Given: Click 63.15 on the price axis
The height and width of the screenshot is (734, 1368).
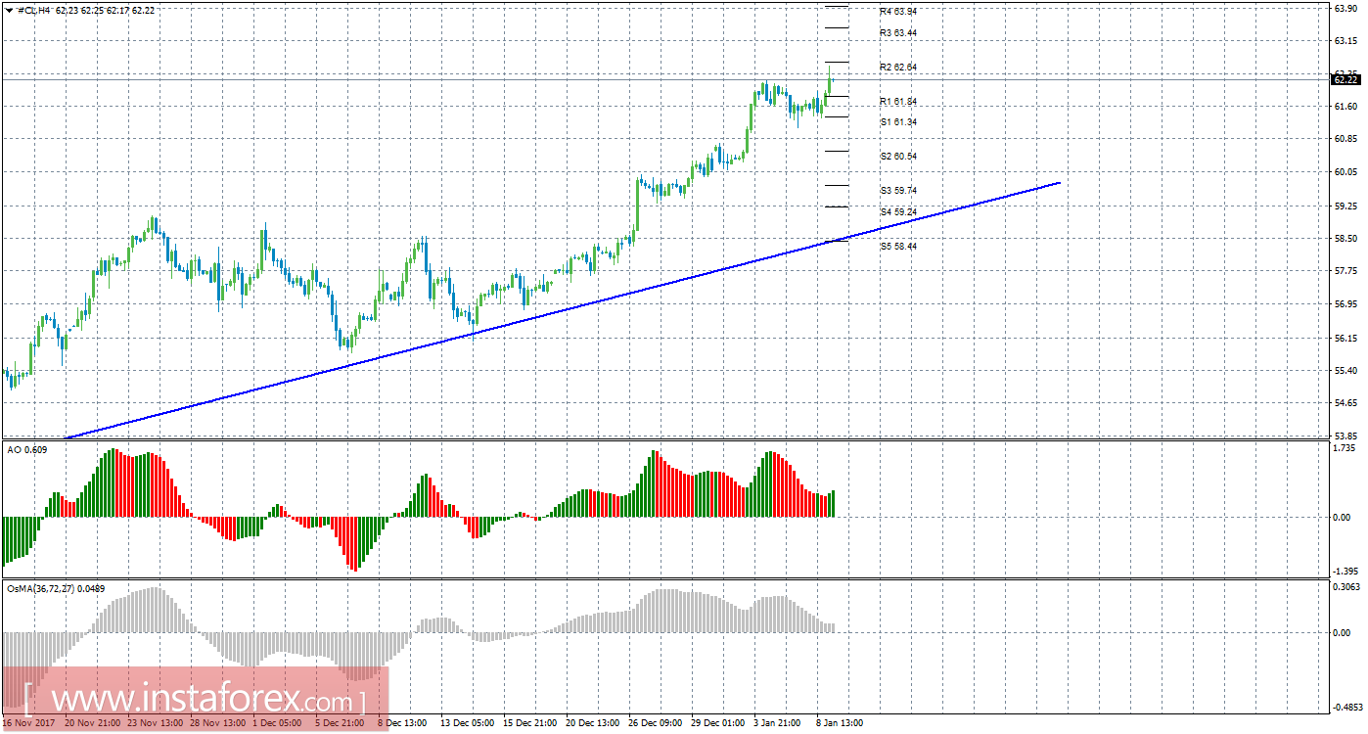Looking at the screenshot, I should click(1345, 41).
